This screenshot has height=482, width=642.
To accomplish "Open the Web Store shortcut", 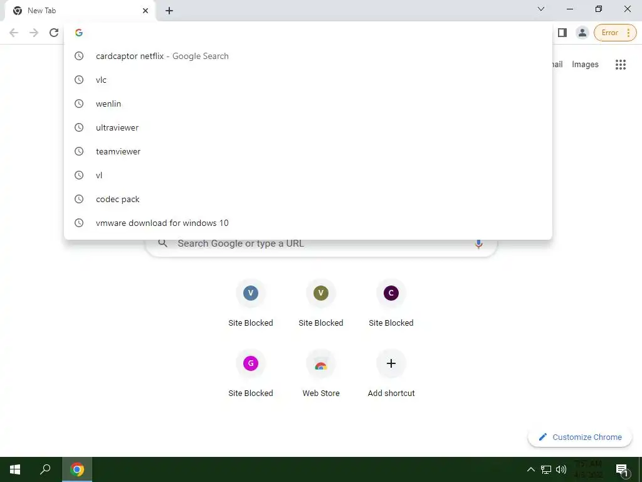I will (x=321, y=373).
